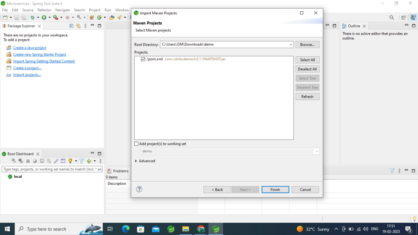
Task: Select the Problems tab
Action: (118, 171)
